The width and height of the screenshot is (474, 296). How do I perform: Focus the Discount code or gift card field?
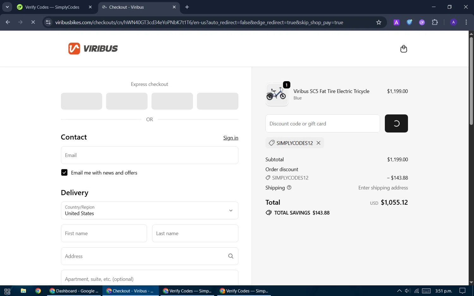[323, 124]
